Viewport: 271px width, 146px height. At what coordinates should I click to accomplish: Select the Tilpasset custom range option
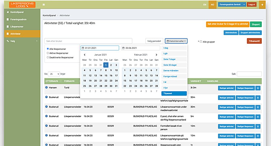point(174,93)
